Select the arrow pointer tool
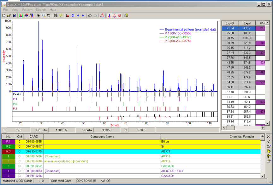273x185 pixels. click(x=39, y=15)
